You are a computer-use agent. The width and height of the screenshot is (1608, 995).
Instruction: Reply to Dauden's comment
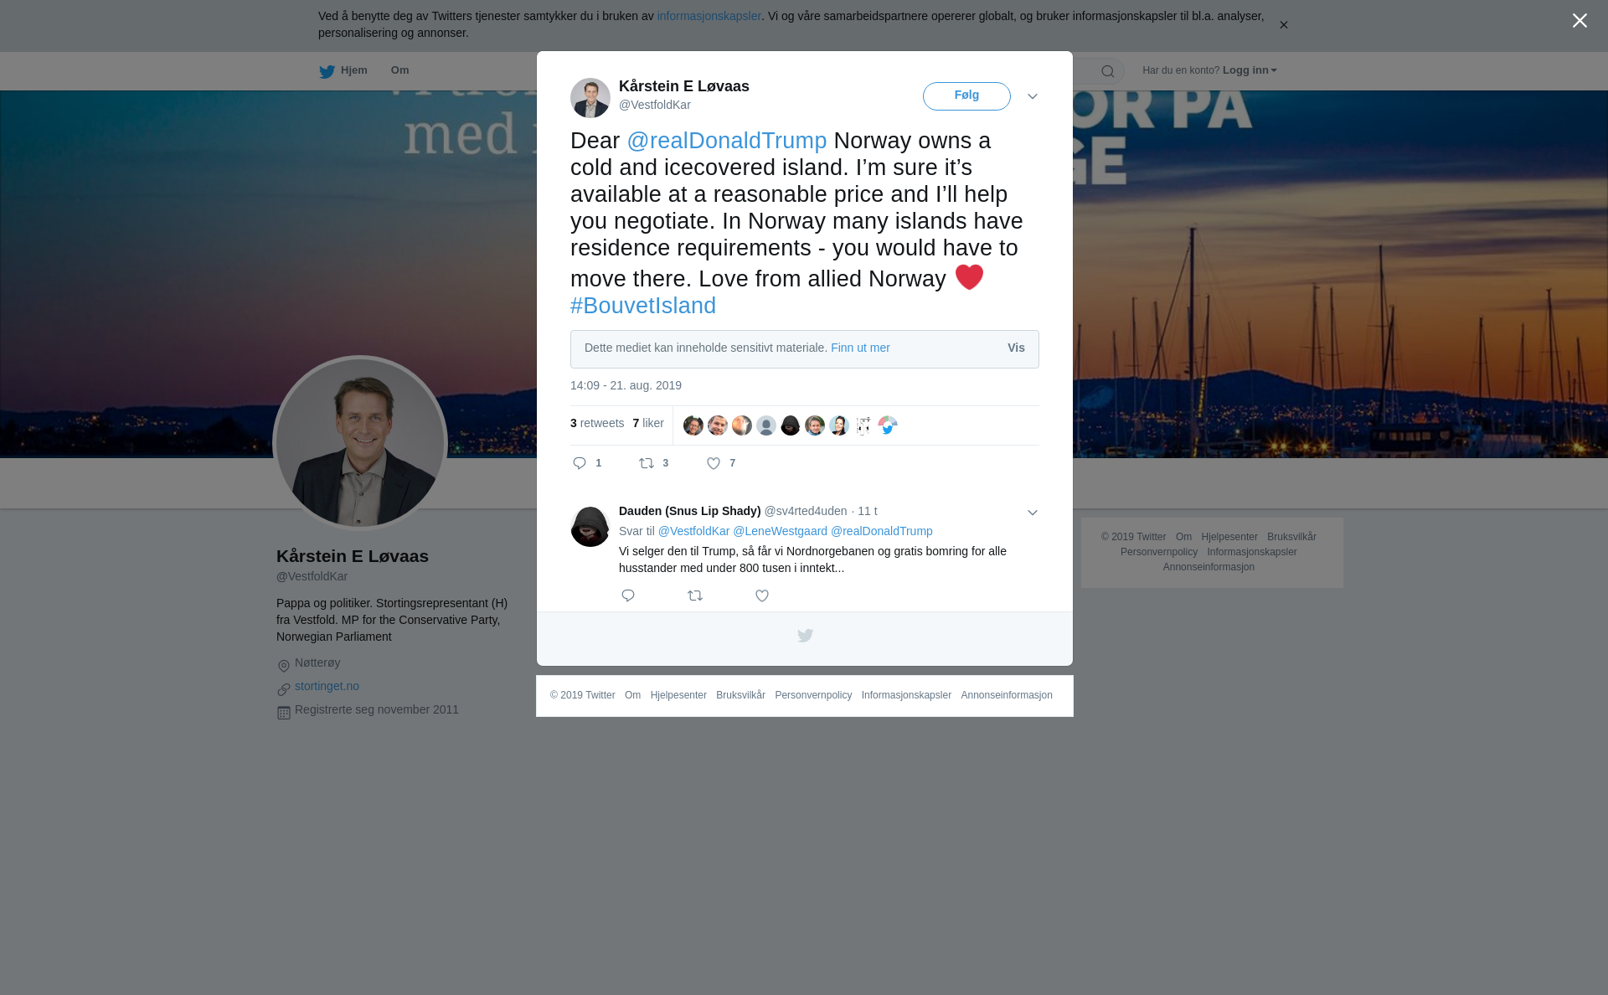pos(628,595)
